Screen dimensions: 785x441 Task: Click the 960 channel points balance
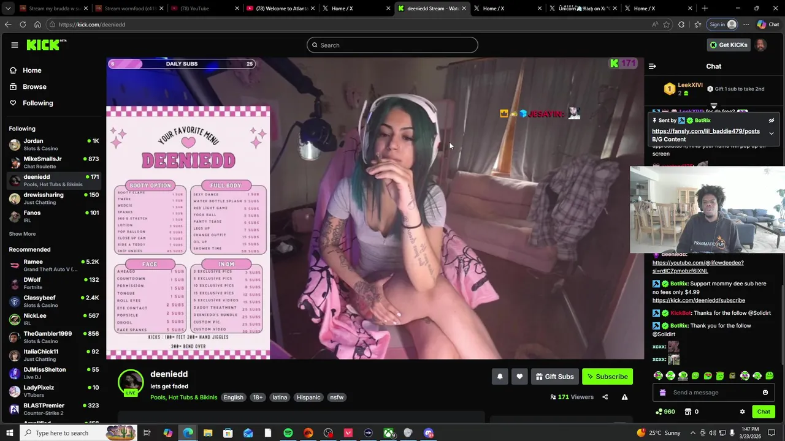click(665, 412)
